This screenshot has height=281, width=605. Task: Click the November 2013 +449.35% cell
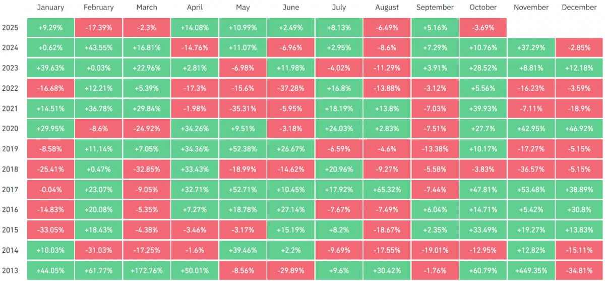pos(531,270)
